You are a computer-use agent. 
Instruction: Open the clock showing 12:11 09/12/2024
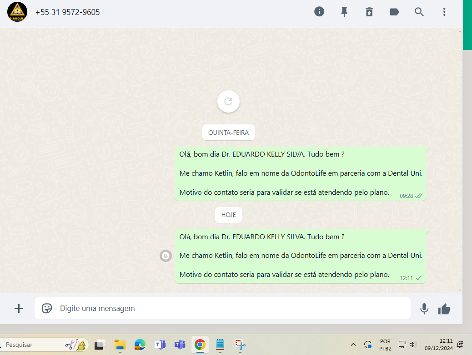pos(439,345)
